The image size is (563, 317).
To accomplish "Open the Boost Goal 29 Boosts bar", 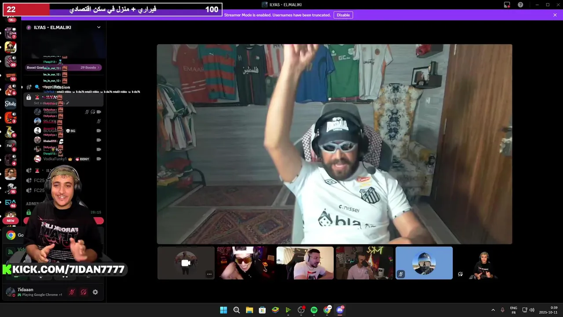I will (64, 67).
